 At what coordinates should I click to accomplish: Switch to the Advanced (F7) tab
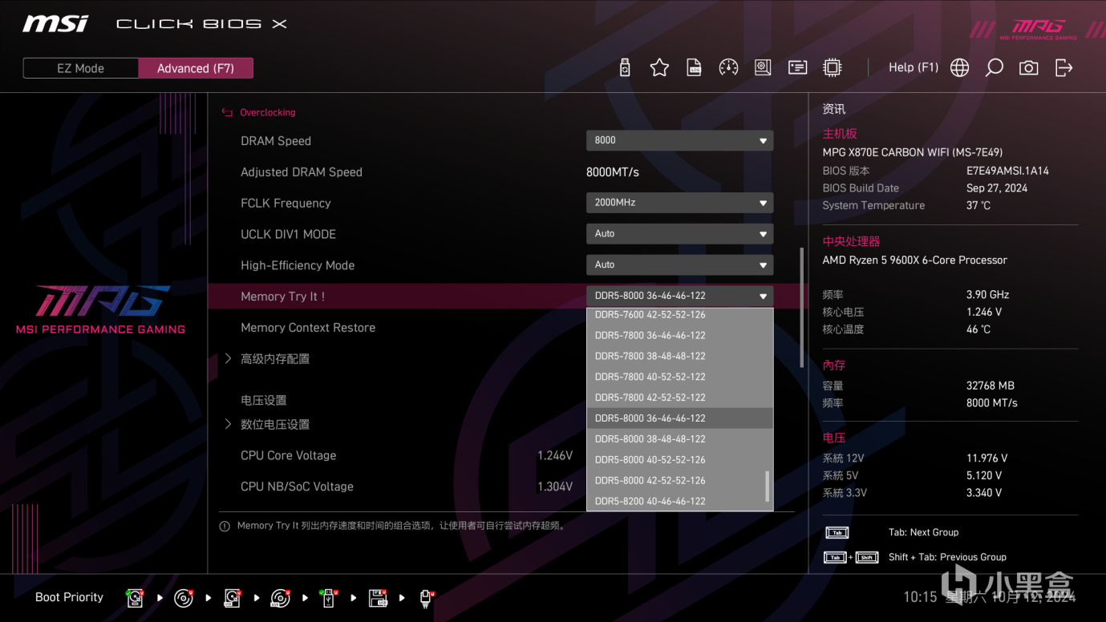(196, 68)
